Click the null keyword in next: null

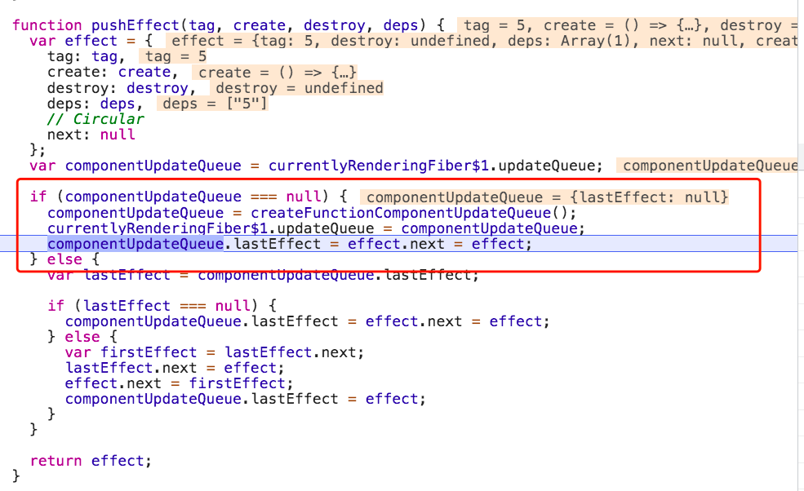pos(117,134)
